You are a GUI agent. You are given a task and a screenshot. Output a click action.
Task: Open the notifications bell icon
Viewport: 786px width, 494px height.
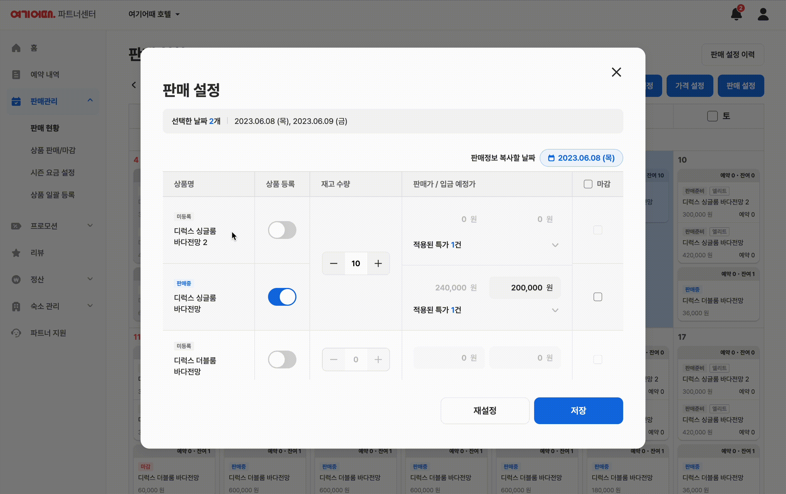(x=736, y=14)
